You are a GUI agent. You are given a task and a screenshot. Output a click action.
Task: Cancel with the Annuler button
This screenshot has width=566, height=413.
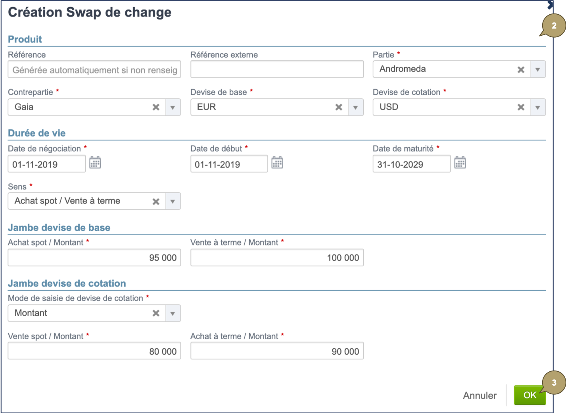[480, 395]
